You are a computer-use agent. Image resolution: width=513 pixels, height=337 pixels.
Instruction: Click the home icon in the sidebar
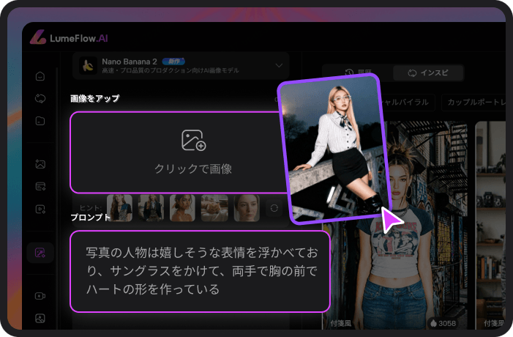[x=40, y=76]
